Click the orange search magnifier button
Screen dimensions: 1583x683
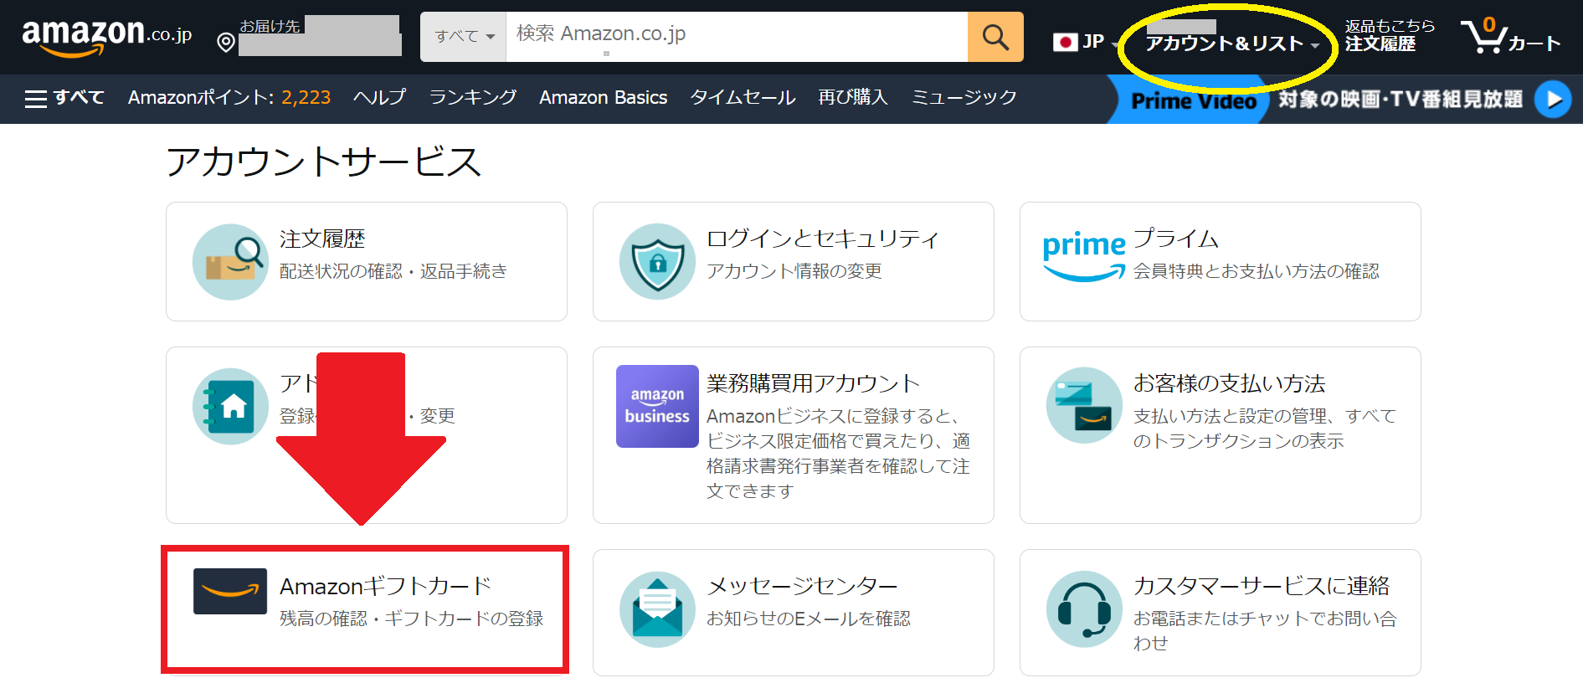click(995, 37)
